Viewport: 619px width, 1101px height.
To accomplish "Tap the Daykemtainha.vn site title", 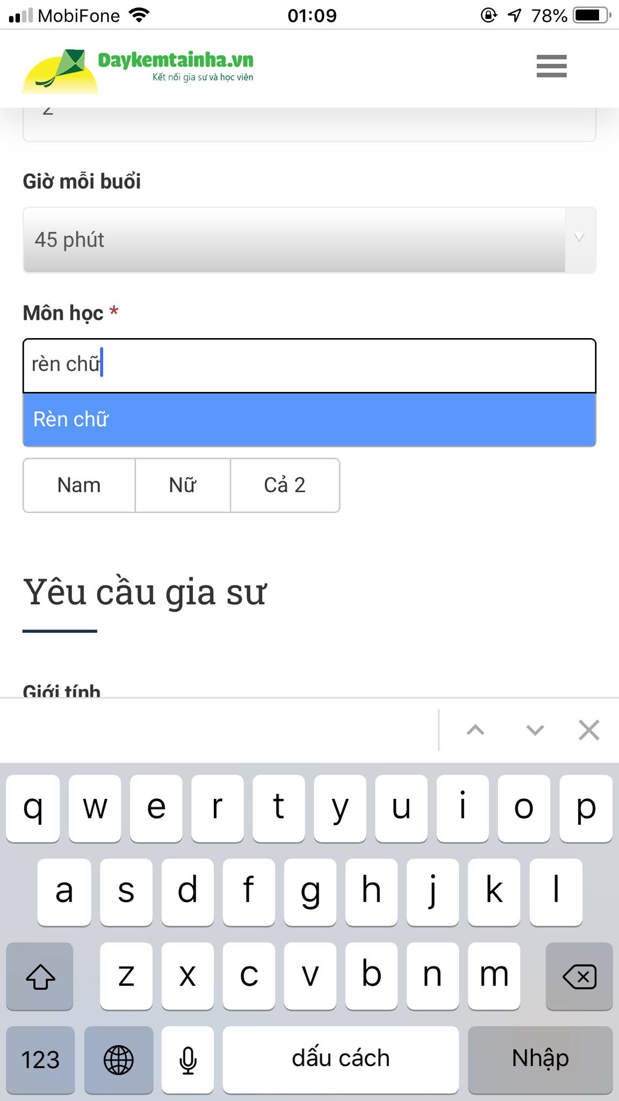I will coord(176,60).
